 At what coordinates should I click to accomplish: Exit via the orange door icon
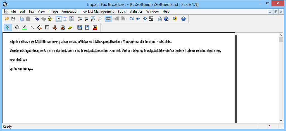pos(175,19)
